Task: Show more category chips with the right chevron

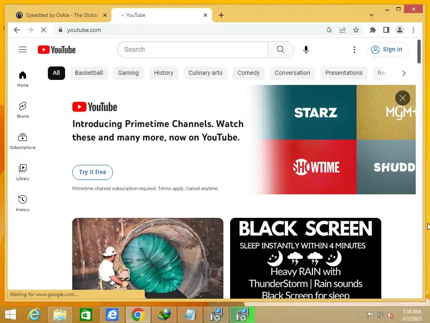Action: (404, 73)
